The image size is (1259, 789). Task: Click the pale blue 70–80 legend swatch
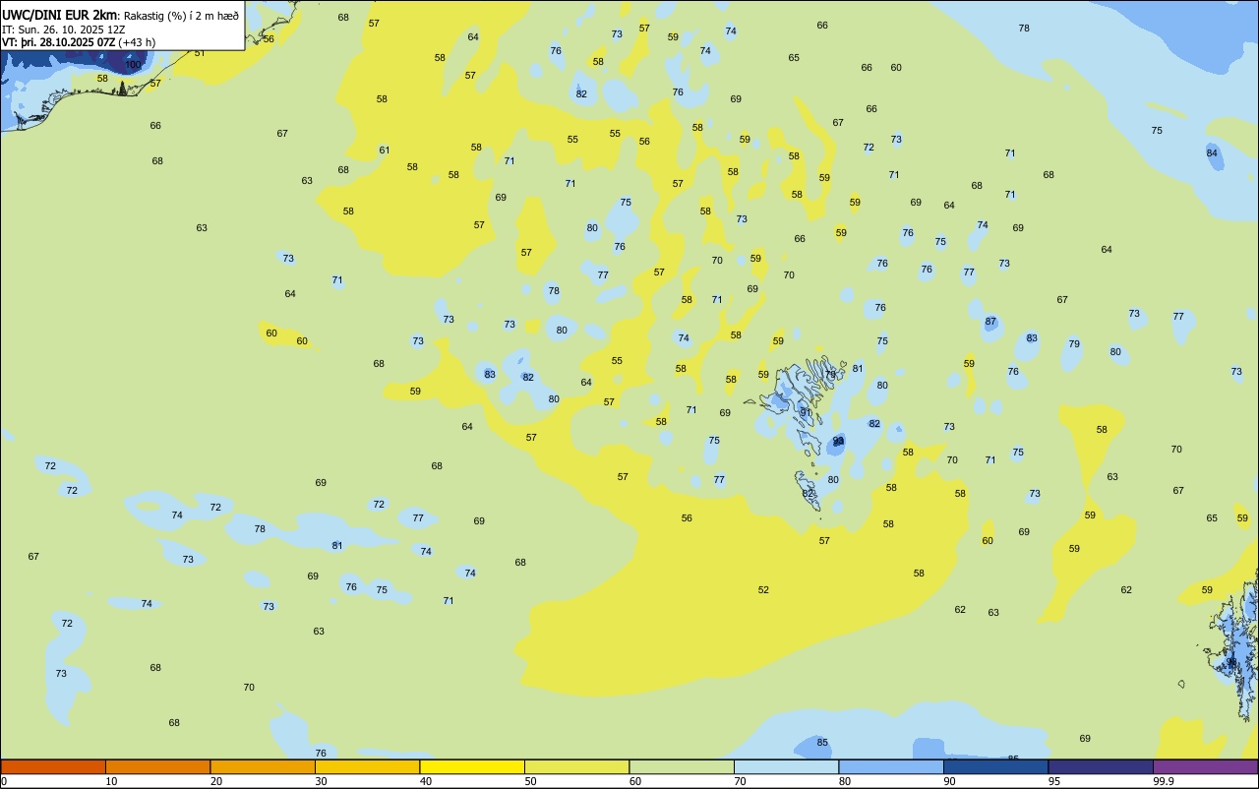point(786,766)
